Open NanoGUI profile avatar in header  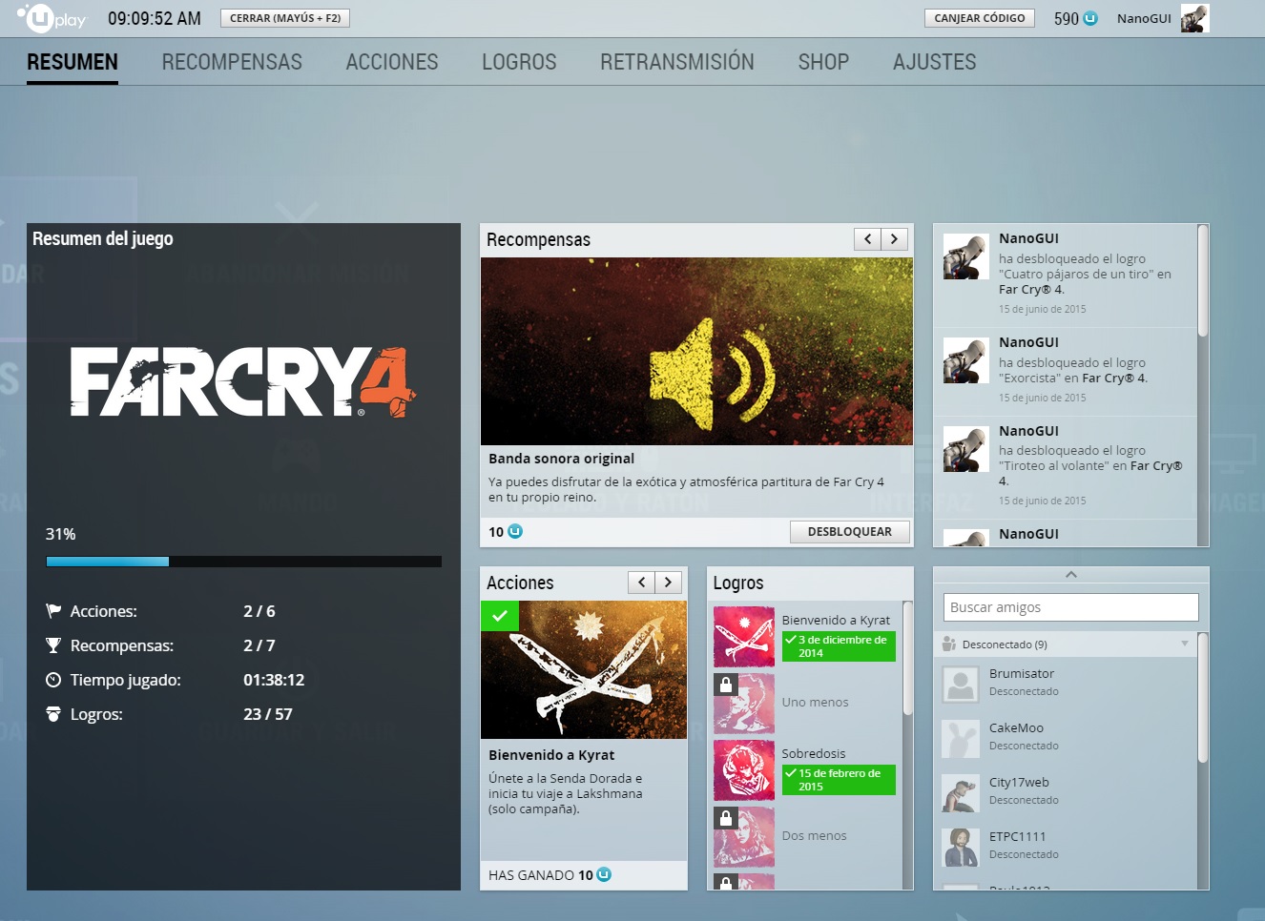pos(1194,18)
